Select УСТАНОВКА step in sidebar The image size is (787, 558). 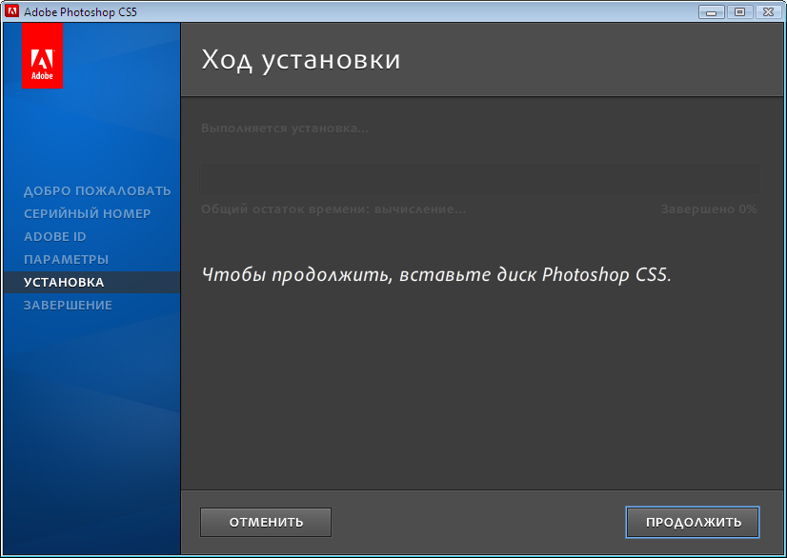tap(91, 282)
